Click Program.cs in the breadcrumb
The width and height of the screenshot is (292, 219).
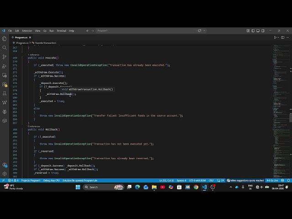22,43
